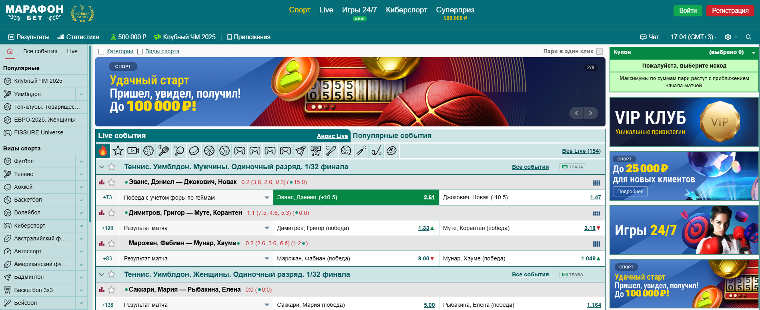760x310 pixels.
Task: Select the basketball icon in Live filter bar
Action: tap(209, 151)
